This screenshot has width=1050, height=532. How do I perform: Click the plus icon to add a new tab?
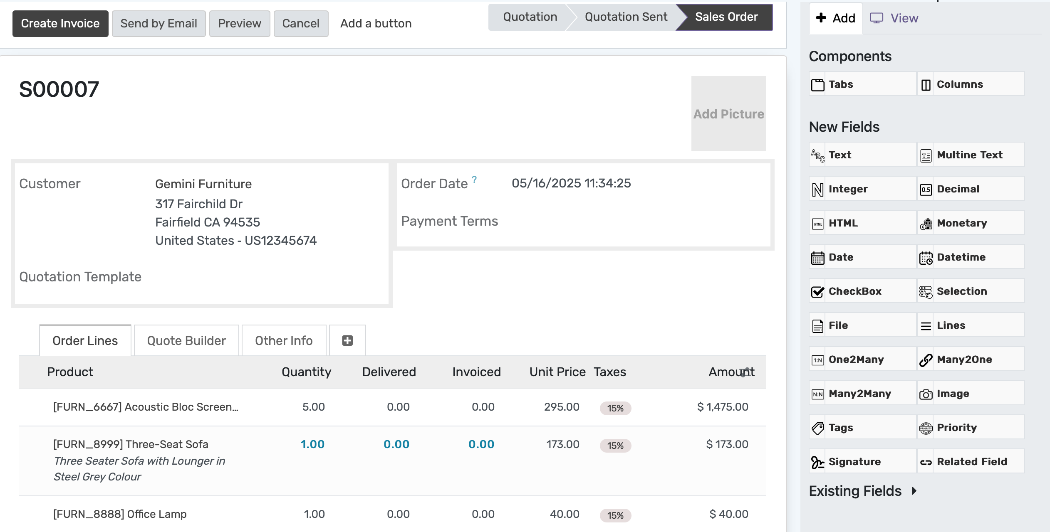pos(347,340)
